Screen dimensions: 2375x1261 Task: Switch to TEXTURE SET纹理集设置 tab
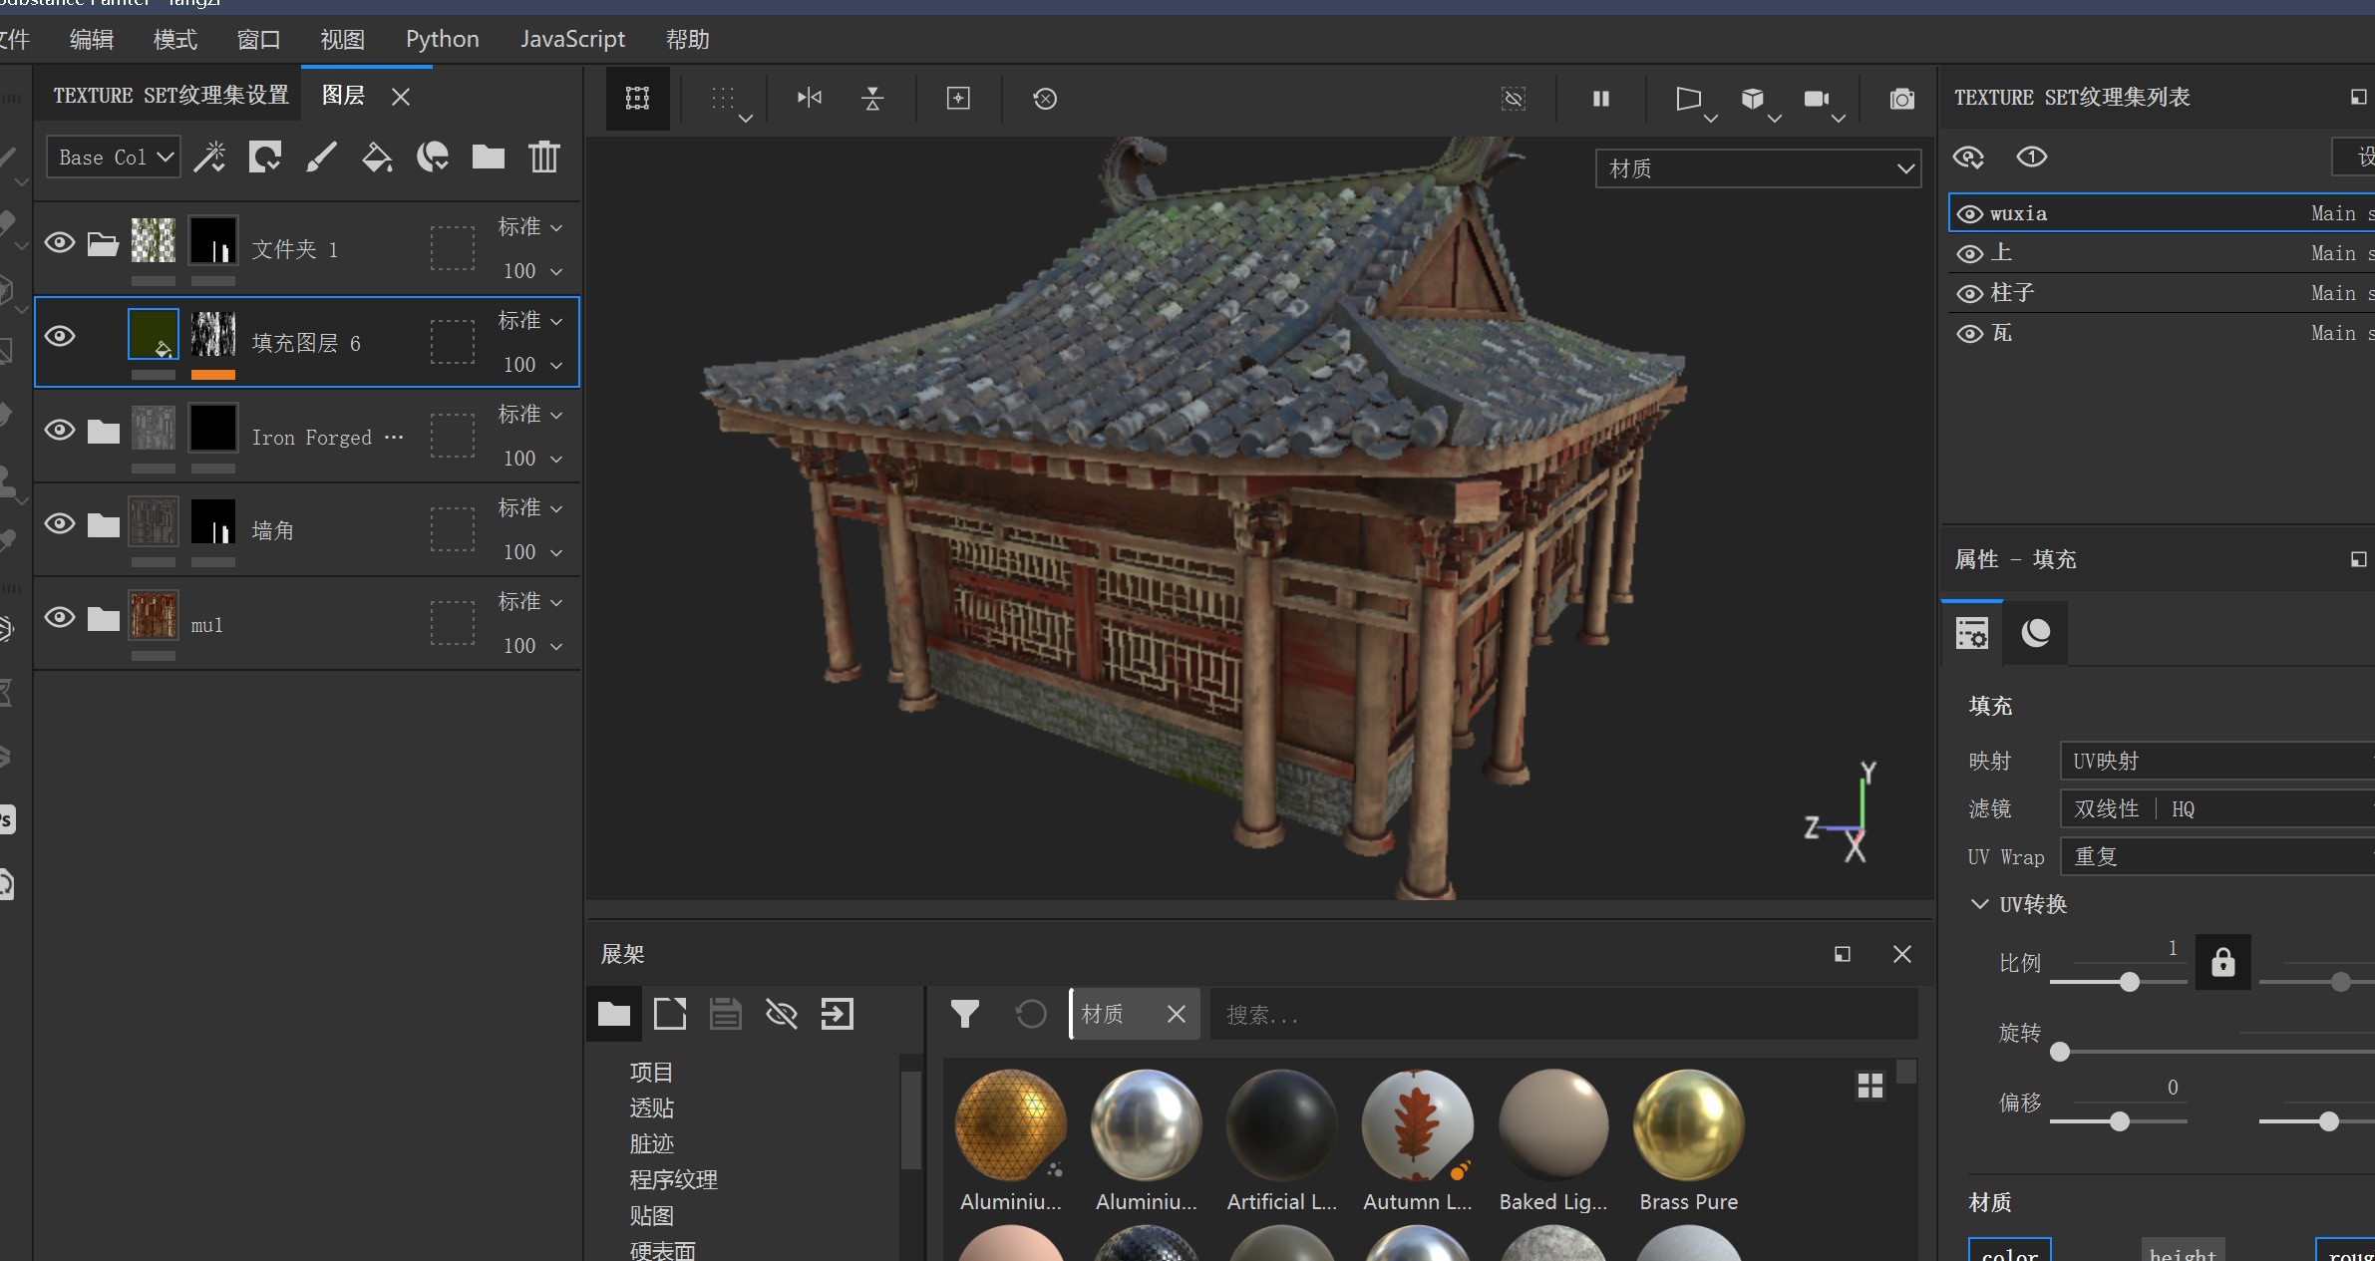coord(170,96)
